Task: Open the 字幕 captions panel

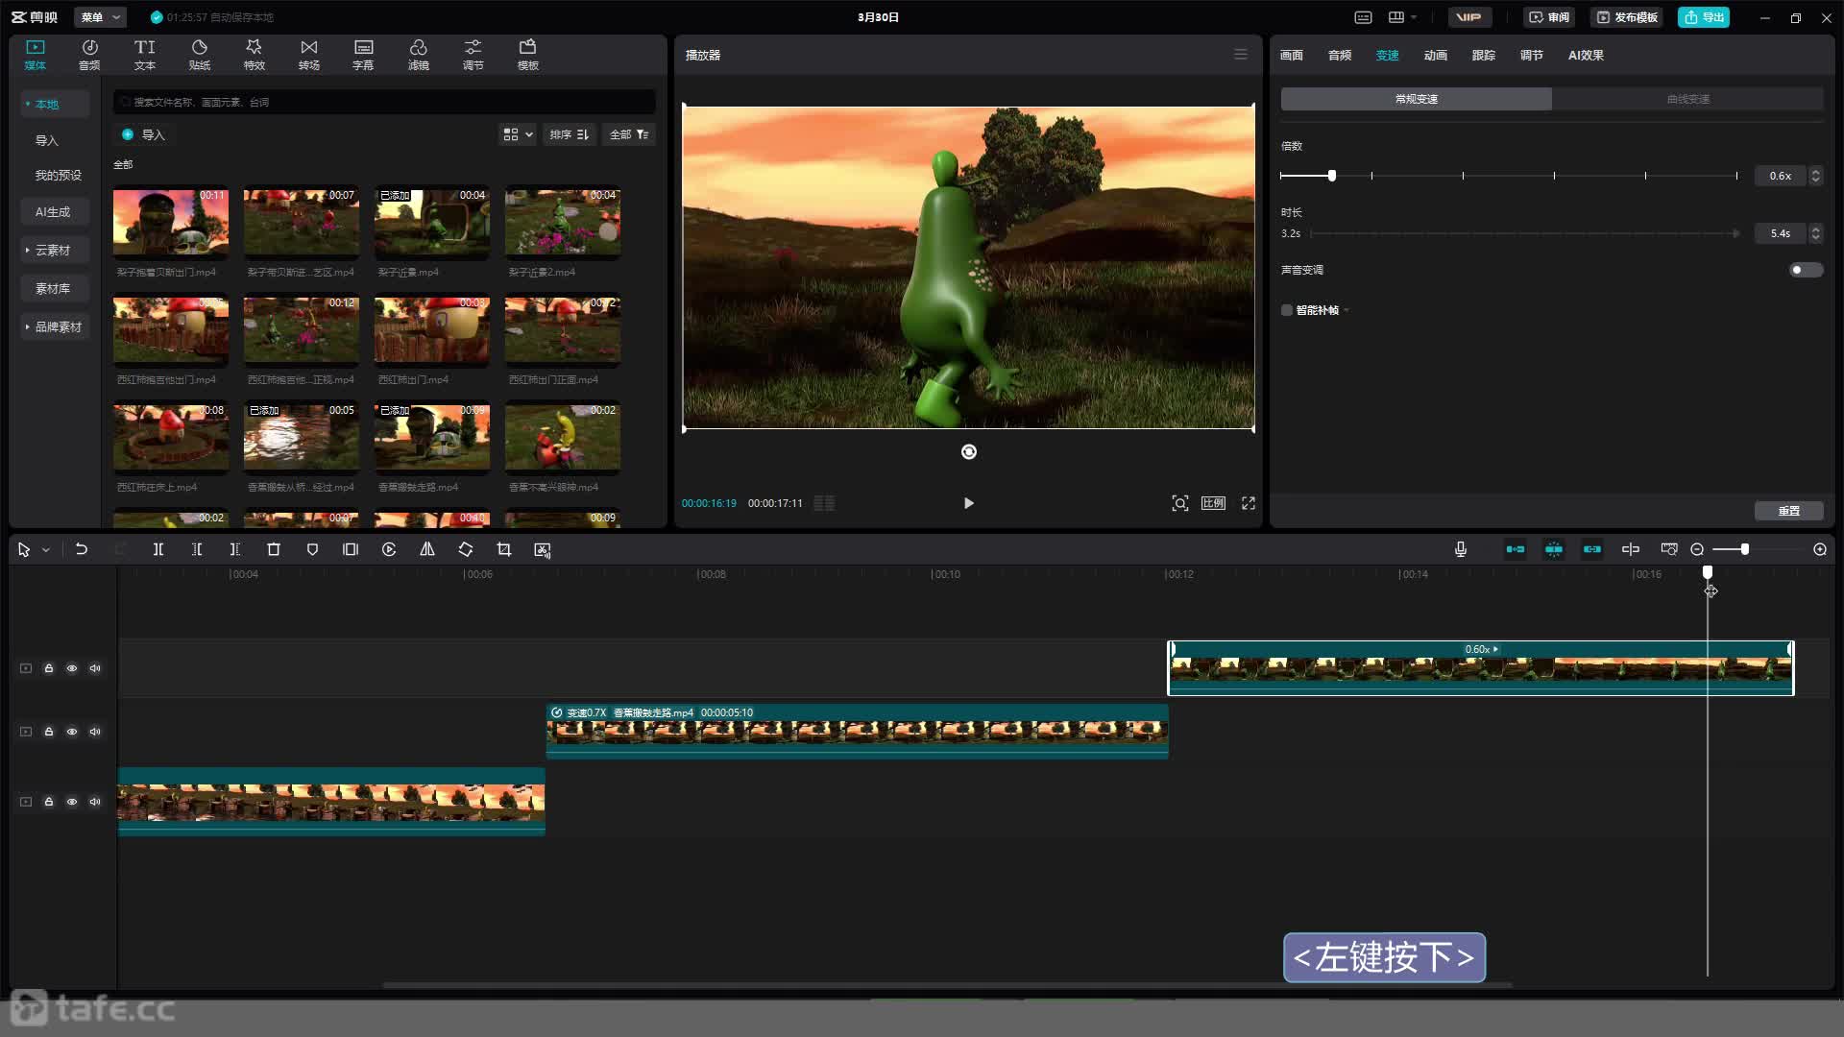Action: [363, 55]
